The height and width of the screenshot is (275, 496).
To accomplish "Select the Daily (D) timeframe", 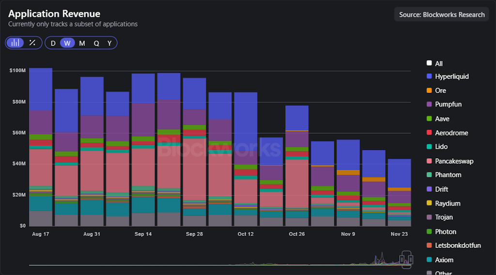I will (x=53, y=43).
